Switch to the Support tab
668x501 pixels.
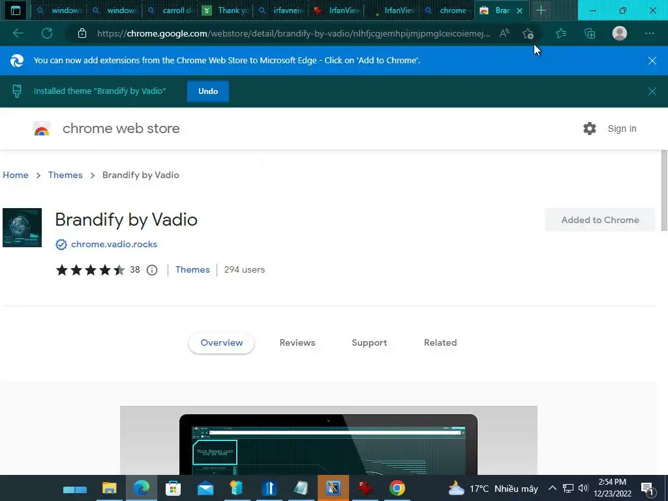pyautogui.click(x=369, y=343)
